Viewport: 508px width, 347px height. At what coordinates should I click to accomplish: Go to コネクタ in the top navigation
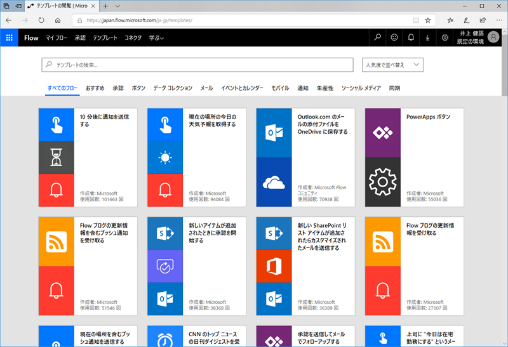(x=133, y=37)
